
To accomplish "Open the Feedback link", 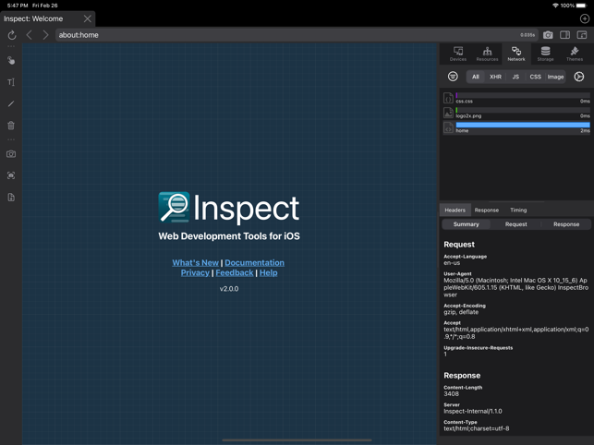I will pyautogui.click(x=235, y=272).
